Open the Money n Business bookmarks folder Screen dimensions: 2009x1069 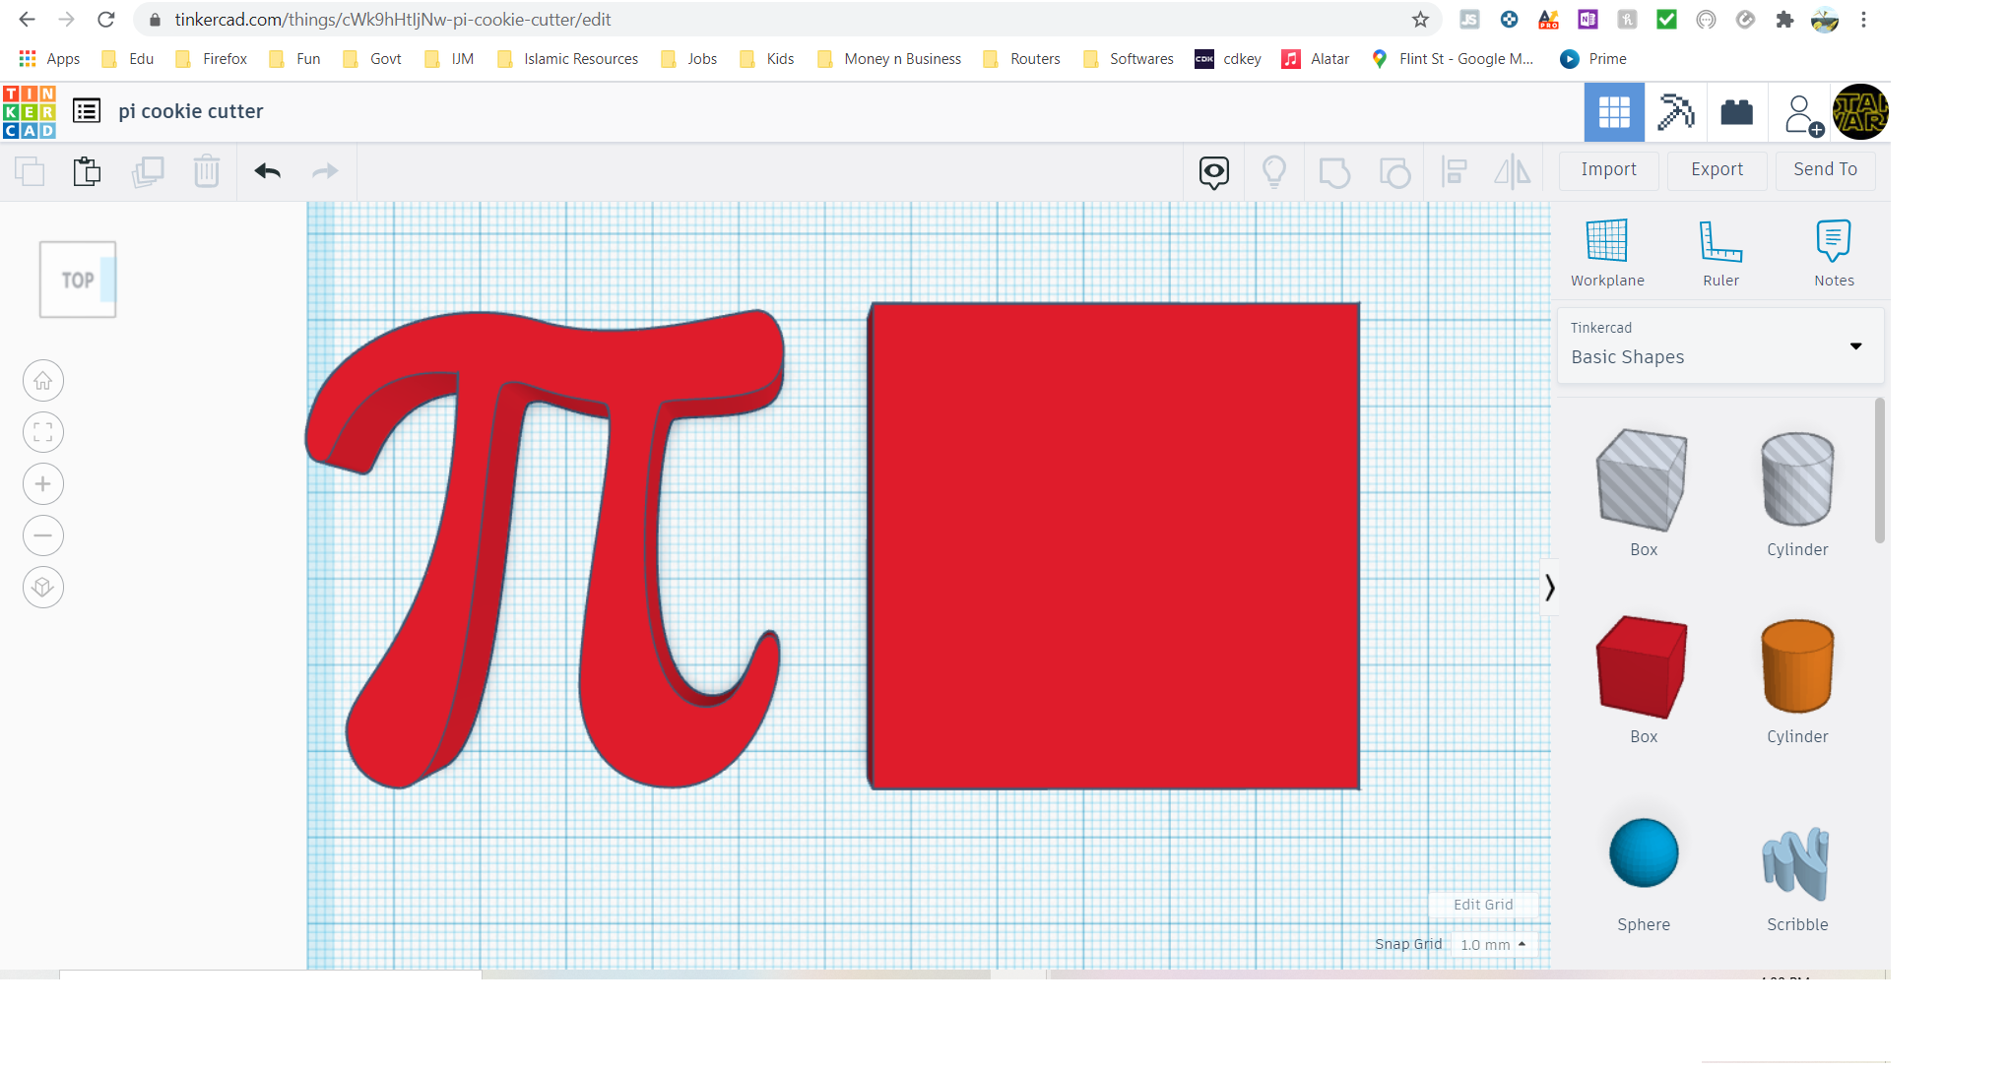click(887, 58)
